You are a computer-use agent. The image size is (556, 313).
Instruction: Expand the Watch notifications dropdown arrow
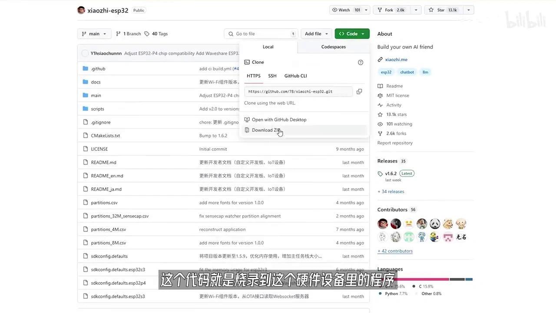(366, 10)
